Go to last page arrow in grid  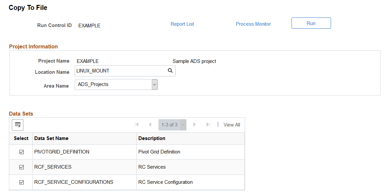click(x=208, y=125)
